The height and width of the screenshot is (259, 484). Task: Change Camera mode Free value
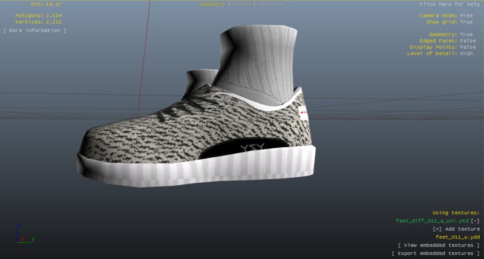pos(466,16)
